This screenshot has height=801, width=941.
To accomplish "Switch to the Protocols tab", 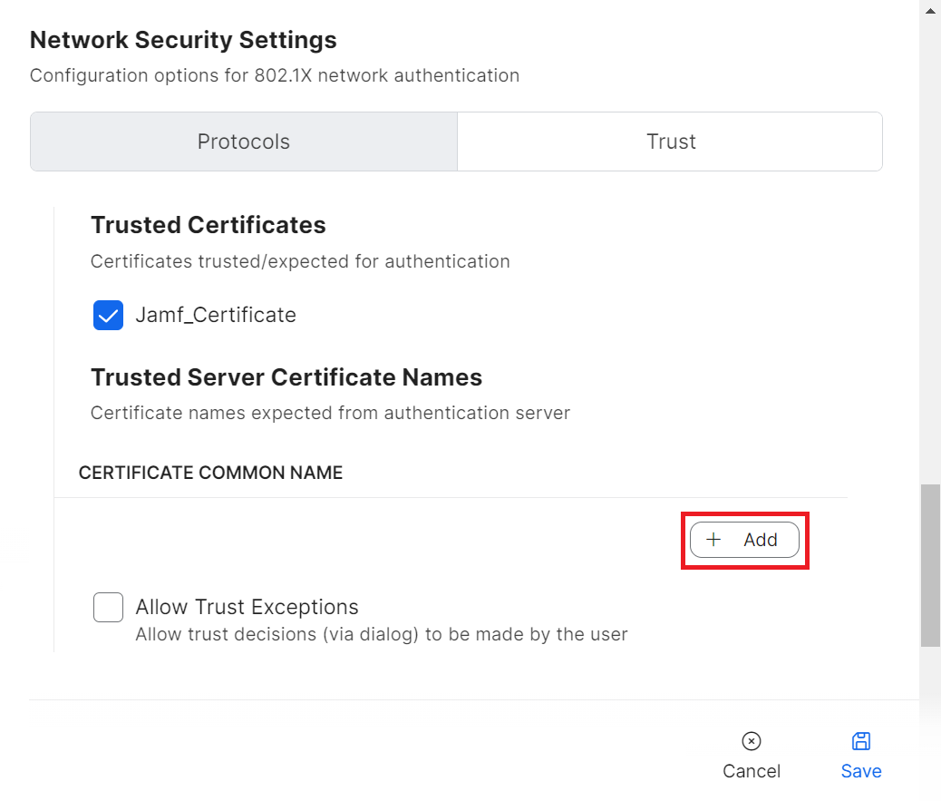I will [x=244, y=142].
